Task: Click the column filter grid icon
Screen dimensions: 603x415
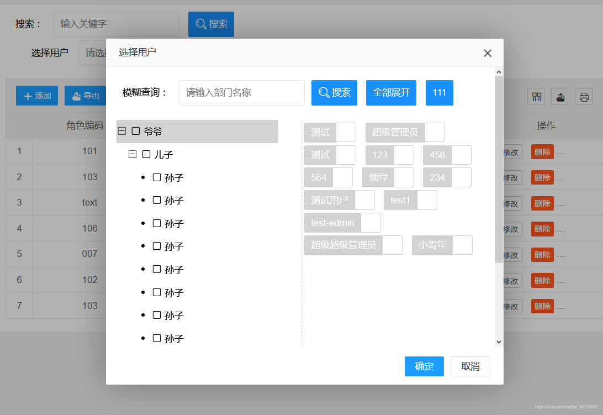Action: [x=536, y=97]
